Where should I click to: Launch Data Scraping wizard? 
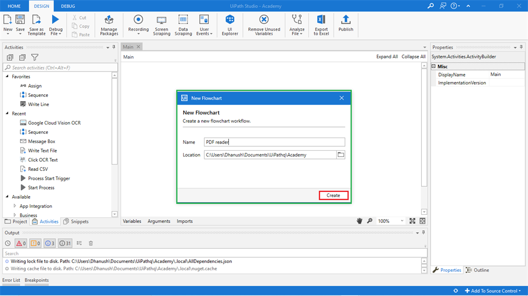tap(183, 25)
